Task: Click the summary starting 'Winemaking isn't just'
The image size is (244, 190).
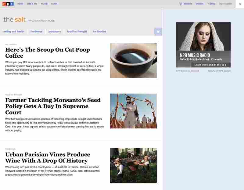Action: [52, 171]
